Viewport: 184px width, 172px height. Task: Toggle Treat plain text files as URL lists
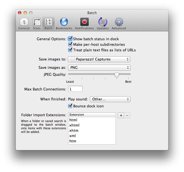70,50
